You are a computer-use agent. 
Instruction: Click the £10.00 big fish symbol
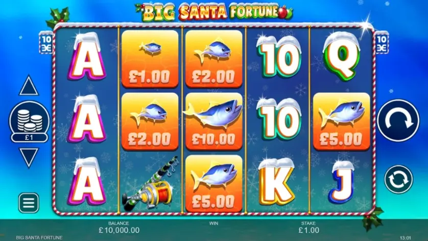213,122
